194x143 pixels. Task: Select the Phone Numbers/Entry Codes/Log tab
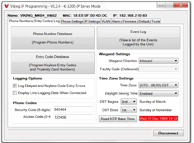tap(34, 21)
